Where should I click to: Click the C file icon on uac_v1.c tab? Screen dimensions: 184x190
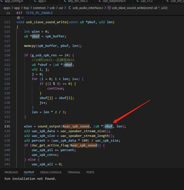pyautogui.click(x=138, y=1)
